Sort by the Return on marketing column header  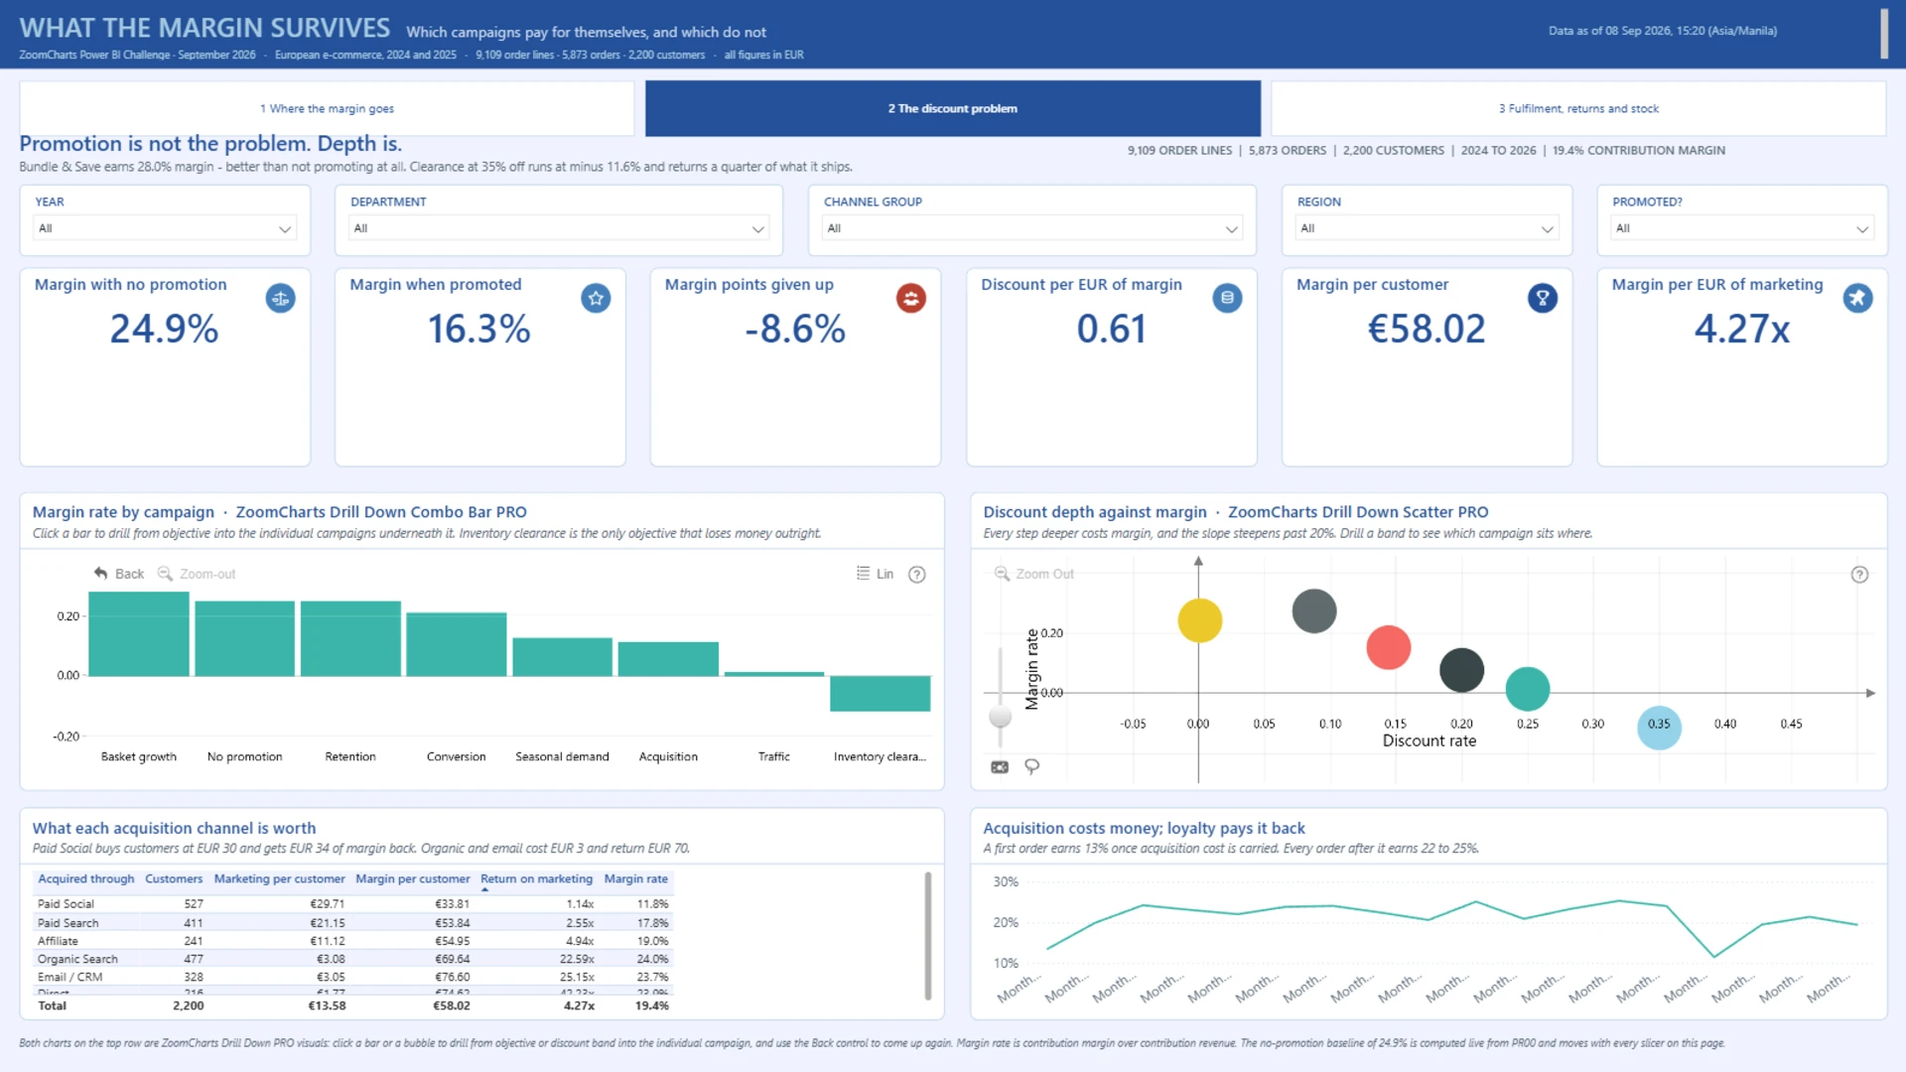536,879
